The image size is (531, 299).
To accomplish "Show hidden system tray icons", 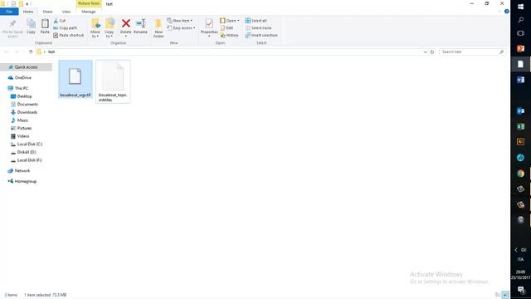I will point(516,250).
